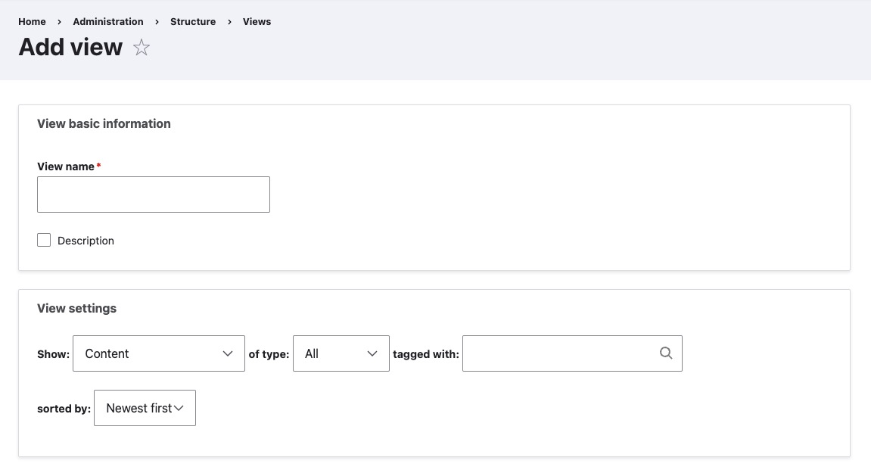Click the search icon in tagged with field
Screen dimensions: 871x470
coord(665,353)
